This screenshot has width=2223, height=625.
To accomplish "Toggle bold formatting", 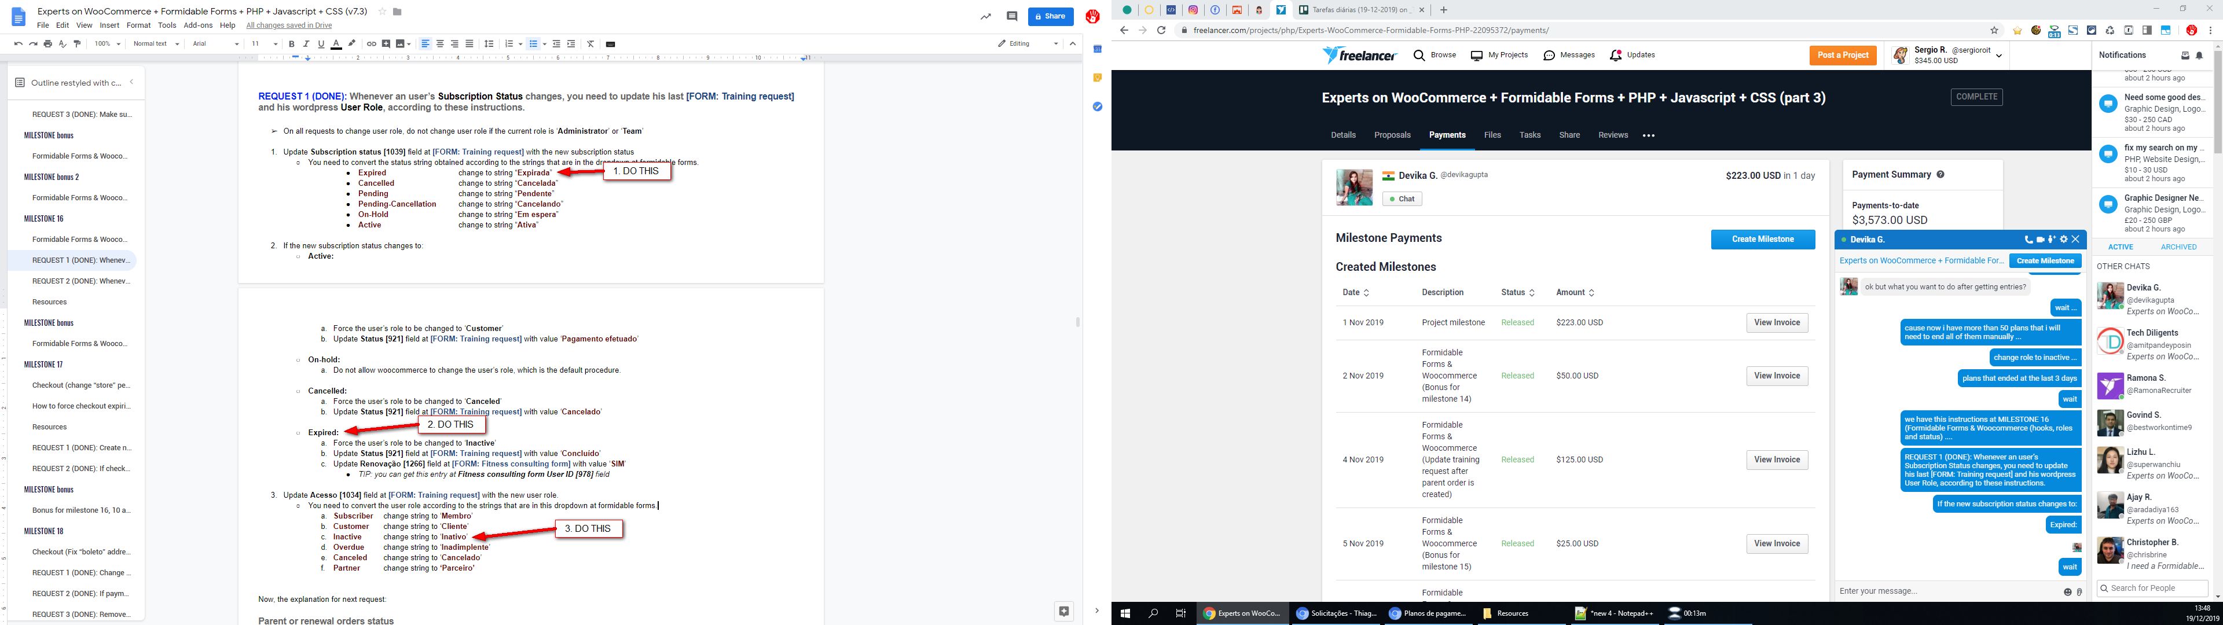I will (x=292, y=44).
